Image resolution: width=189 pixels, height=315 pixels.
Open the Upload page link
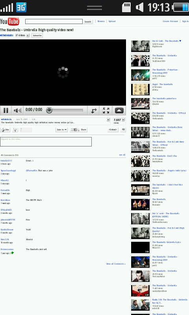tap(112, 21)
